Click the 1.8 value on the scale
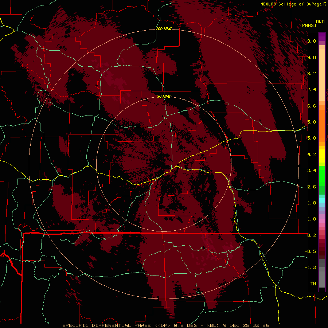This screenshot has width=328, height=328. click(x=312, y=203)
